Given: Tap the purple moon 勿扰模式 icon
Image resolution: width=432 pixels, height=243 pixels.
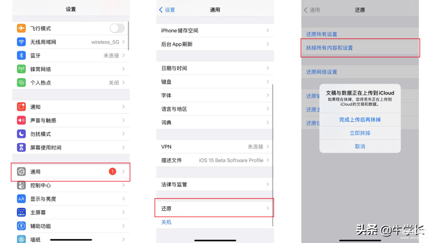Looking at the screenshot, I should (21, 134).
